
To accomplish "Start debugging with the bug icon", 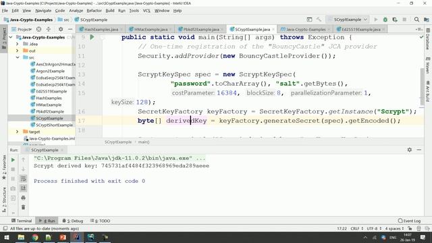I will [385, 20].
